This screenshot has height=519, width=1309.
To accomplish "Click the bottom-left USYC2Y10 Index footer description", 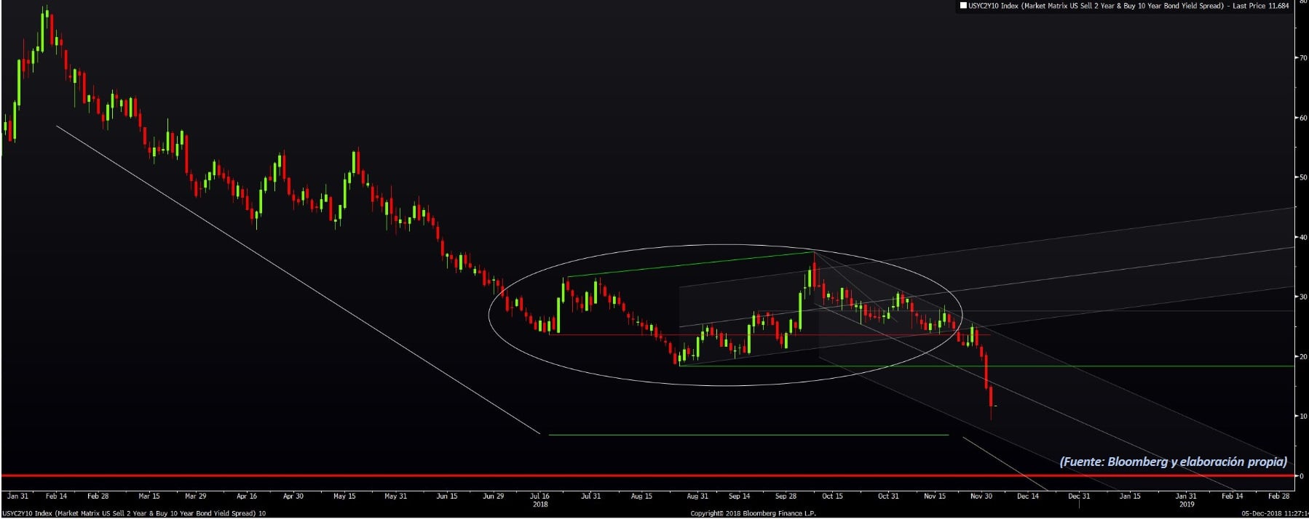I will point(133,513).
